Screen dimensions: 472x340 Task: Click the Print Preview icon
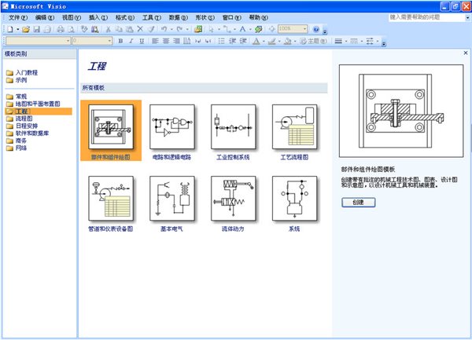(71, 29)
